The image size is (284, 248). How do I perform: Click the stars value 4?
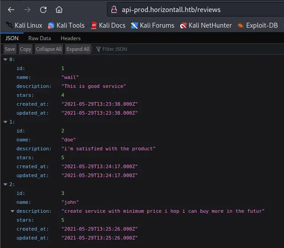click(63, 95)
